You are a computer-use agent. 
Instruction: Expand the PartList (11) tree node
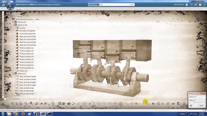13,22
